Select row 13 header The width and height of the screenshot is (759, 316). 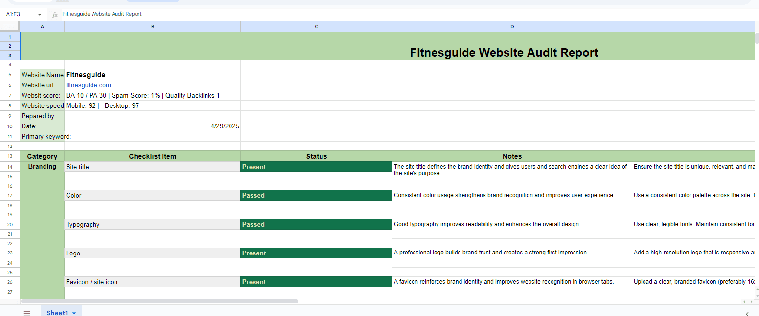point(10,156)
